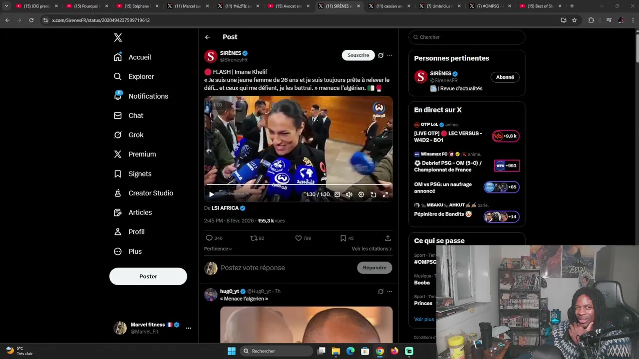Click the browser back arrow
Image resolution: width=639 pixels, height=359 pixels.
click(7, 20)
